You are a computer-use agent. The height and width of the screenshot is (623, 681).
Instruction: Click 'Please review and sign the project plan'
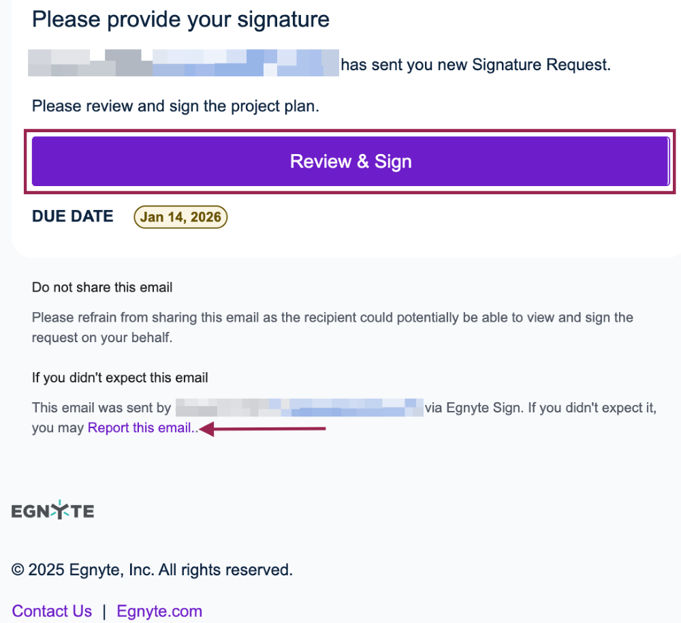click(x=175, y=106)
